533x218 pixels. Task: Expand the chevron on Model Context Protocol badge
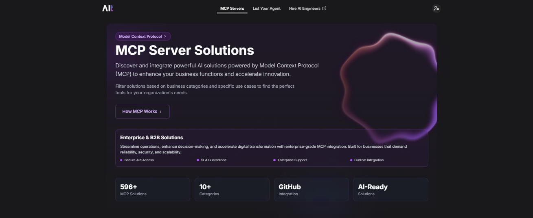165,37
